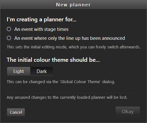Click the `Global Colour Theme` text
Image resolution: width=147 pixels, height=123 pixels.
tap(80, 82)
